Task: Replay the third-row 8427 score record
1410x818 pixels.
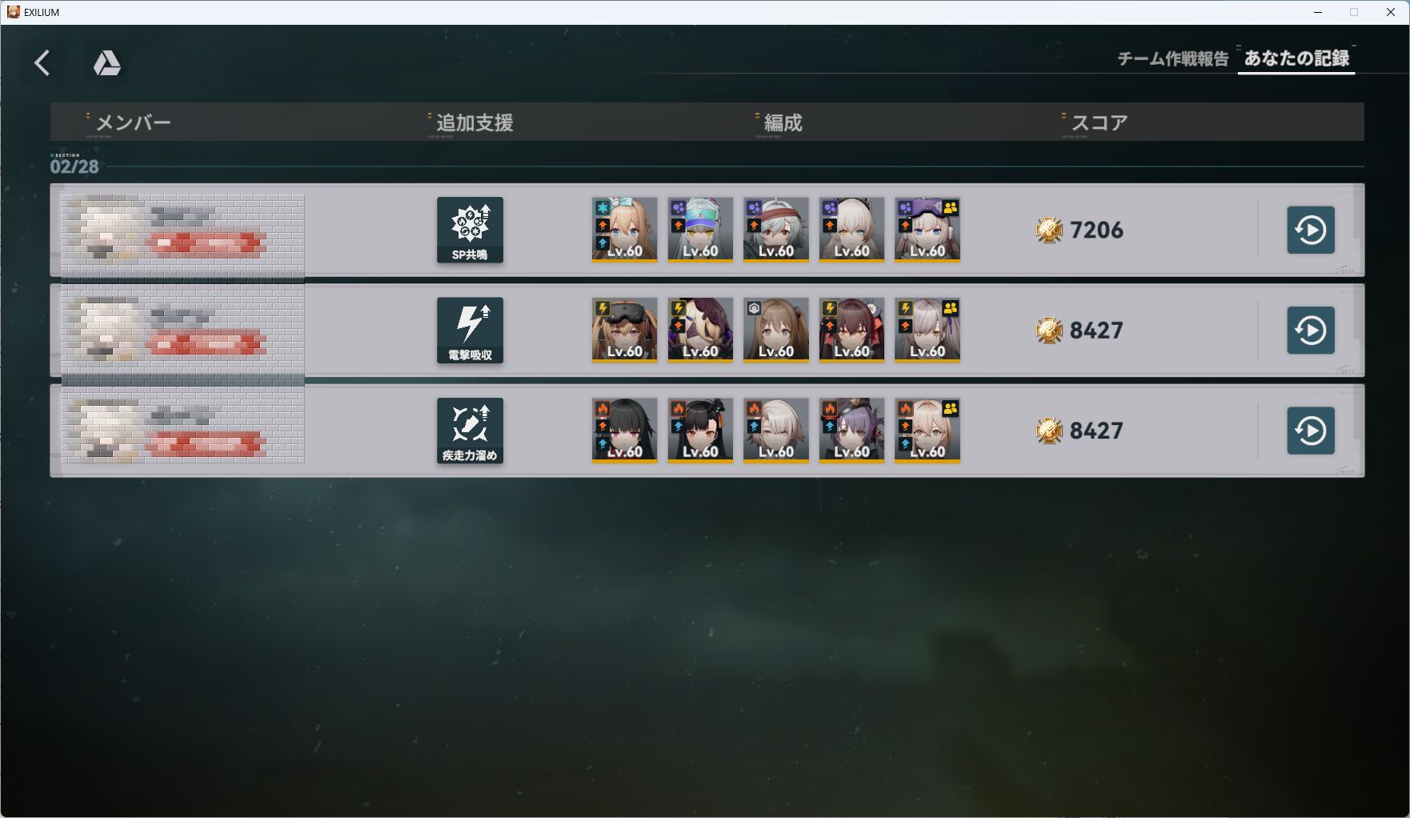Action: click(1310, 431)
